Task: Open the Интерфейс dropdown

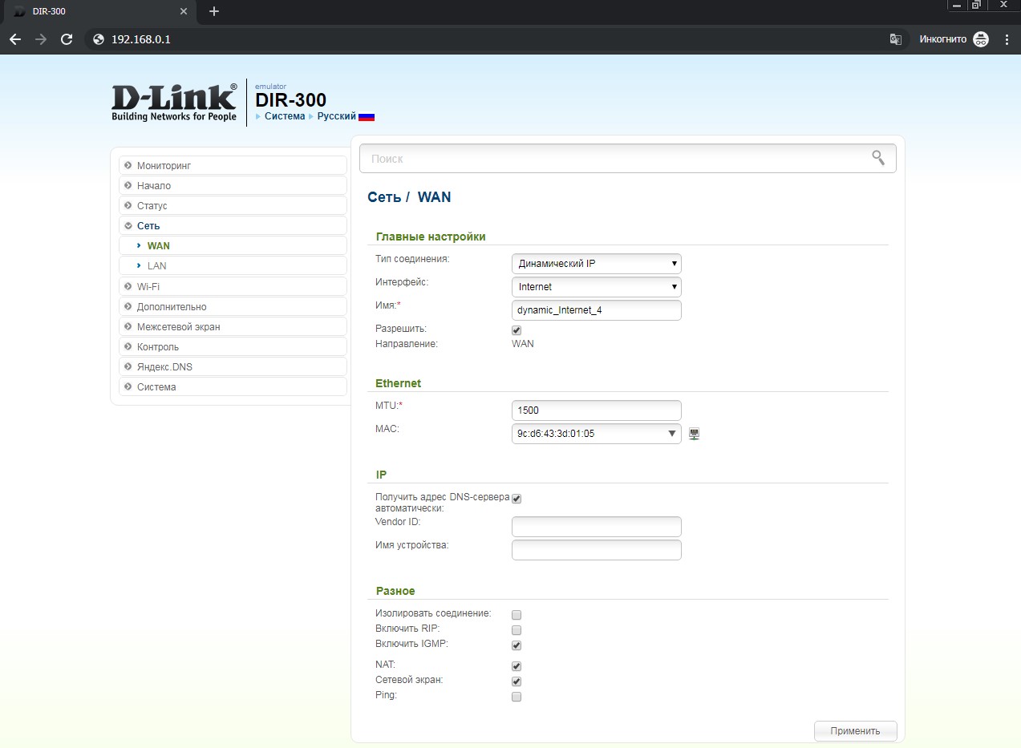Action: coord(597,286)
